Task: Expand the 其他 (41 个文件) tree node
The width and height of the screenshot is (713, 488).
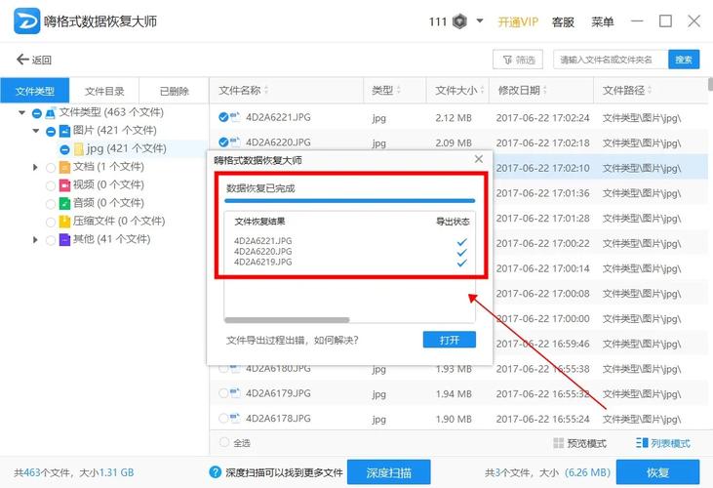Action: (x=35, y=240)
